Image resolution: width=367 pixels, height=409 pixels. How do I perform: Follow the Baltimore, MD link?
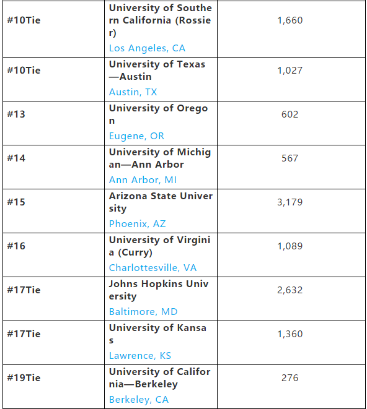[x=143, y=312]
